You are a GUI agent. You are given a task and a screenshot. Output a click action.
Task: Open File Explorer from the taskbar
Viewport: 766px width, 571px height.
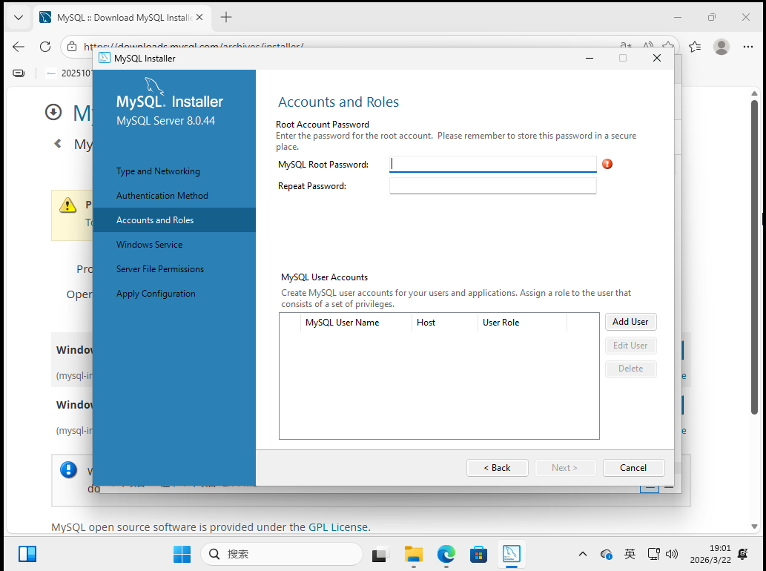point(413,555)
